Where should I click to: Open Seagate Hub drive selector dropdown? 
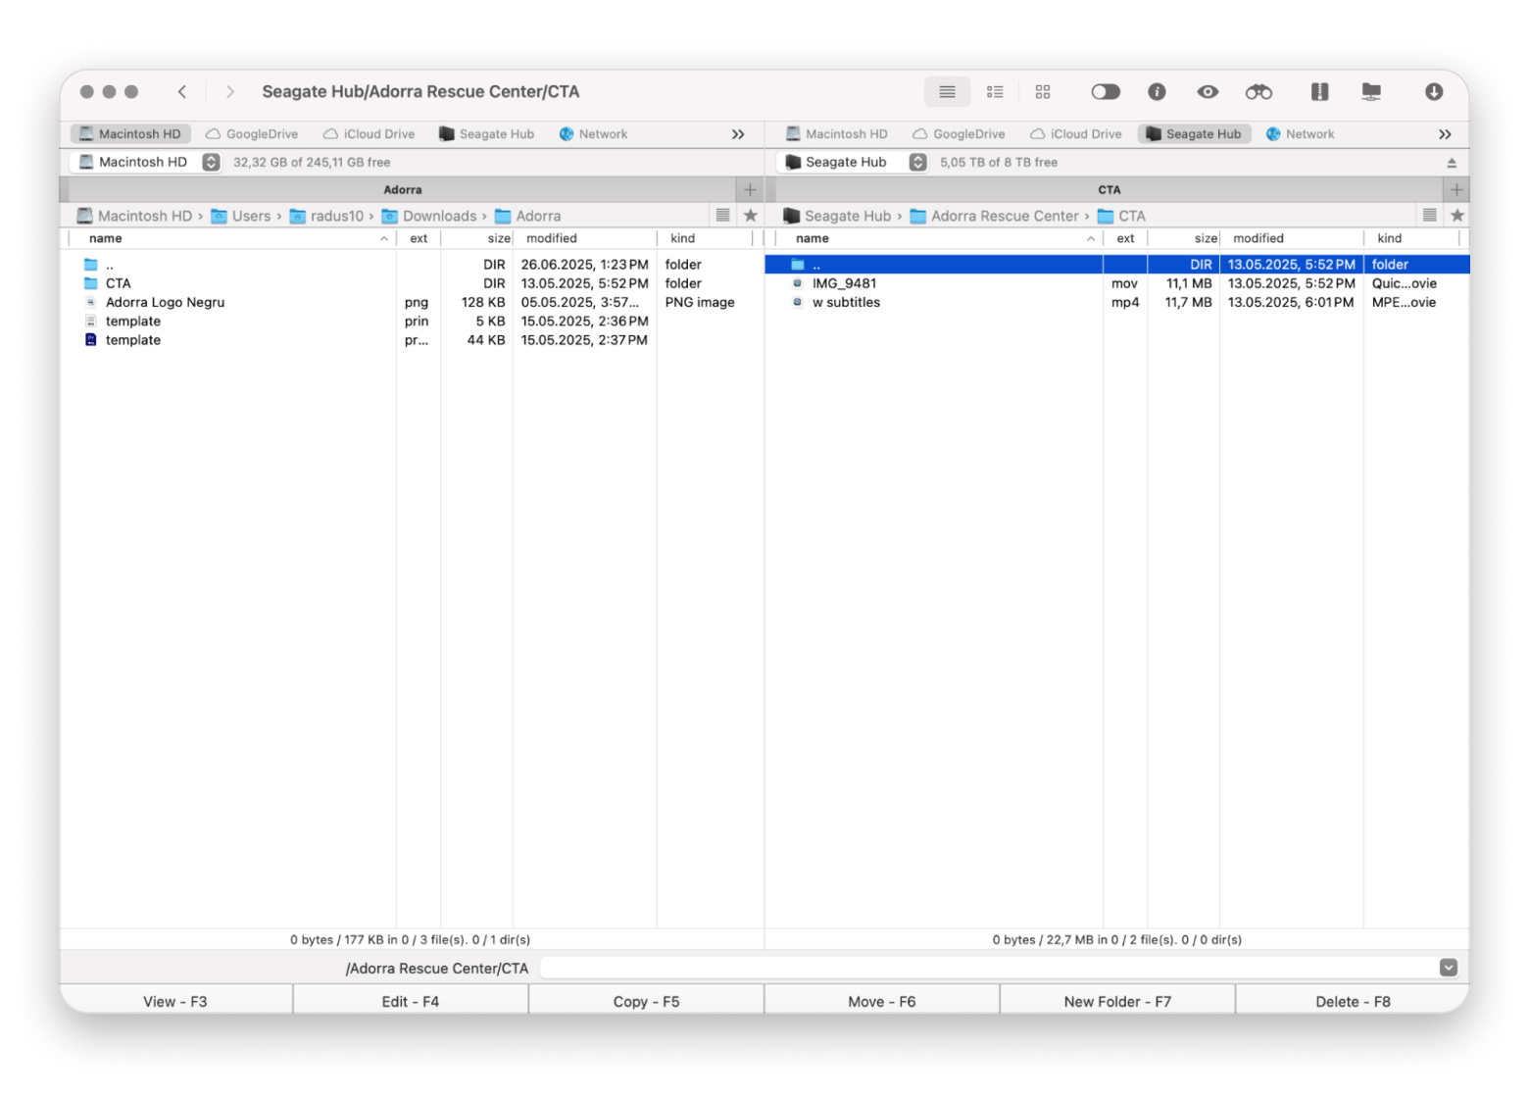pyautogui.click(x=917, y=163)
